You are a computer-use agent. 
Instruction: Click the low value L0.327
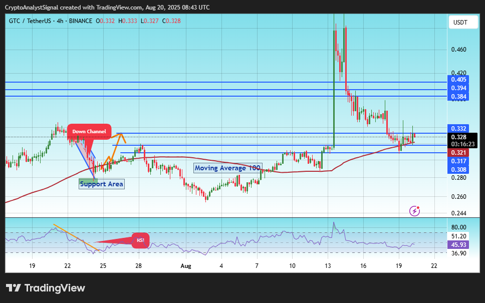(149, 21)
